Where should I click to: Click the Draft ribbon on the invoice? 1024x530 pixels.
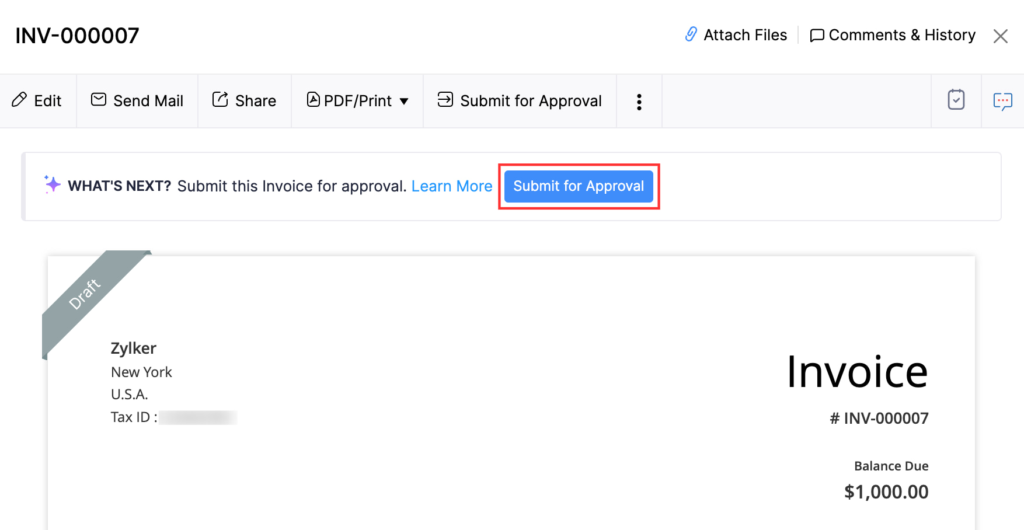[x=85, y=295]
